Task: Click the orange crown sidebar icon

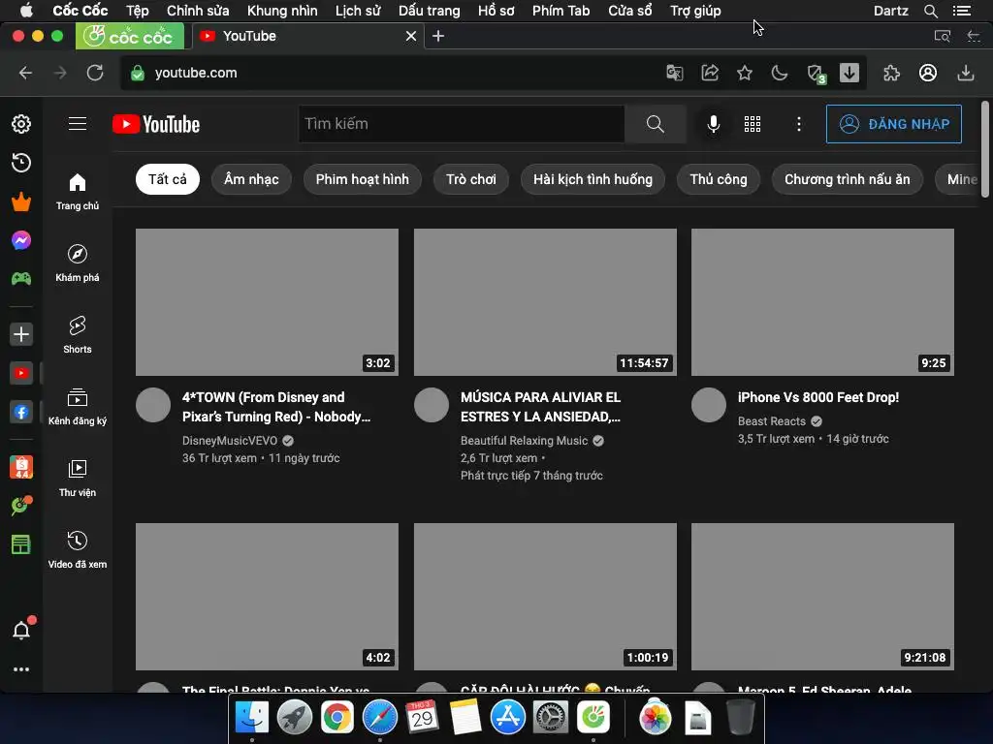Action: (x=21, y=201)
